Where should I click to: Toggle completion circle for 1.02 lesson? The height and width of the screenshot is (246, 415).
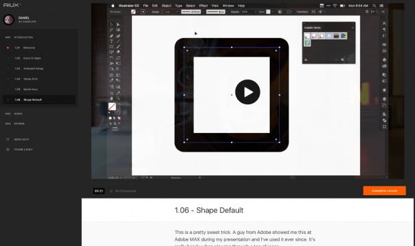7,58
